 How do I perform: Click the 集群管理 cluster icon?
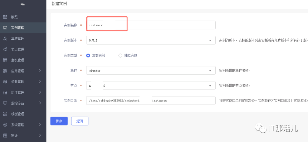pos(5,38)
